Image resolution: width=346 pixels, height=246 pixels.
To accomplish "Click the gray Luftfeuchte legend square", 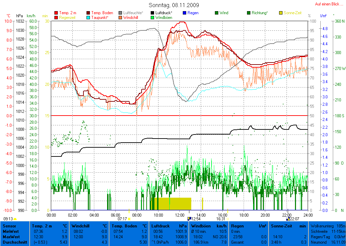I will 120,13.
